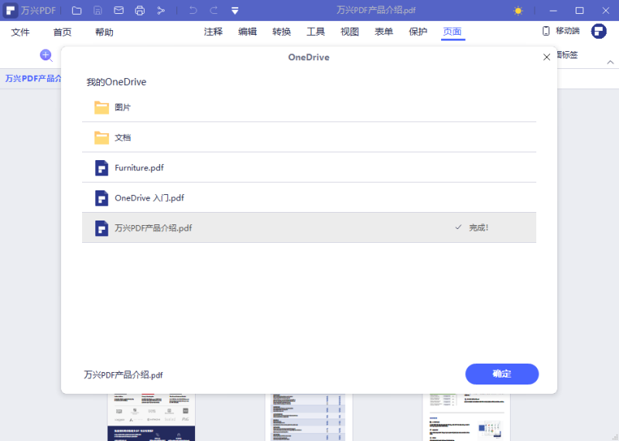Expand the quick access toolbar dropdown arrow
The image size is (619, 441).
(234, 11)
